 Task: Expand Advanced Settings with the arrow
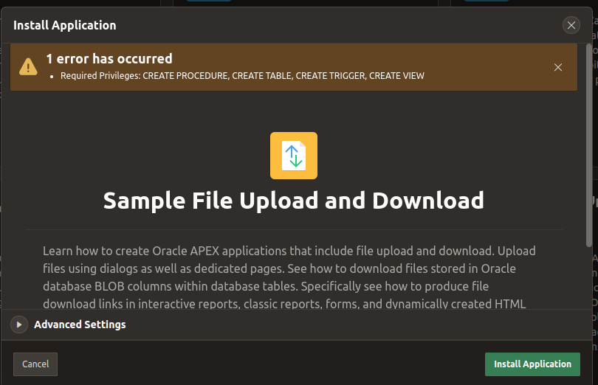pos(20,325)
